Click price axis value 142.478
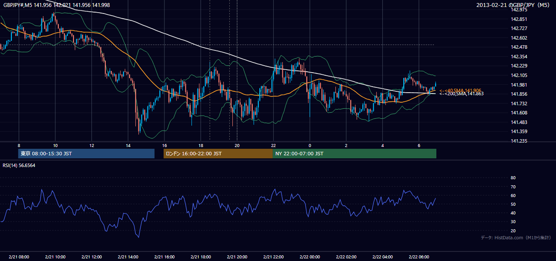556x261 pixels. [x=519, y=47]
